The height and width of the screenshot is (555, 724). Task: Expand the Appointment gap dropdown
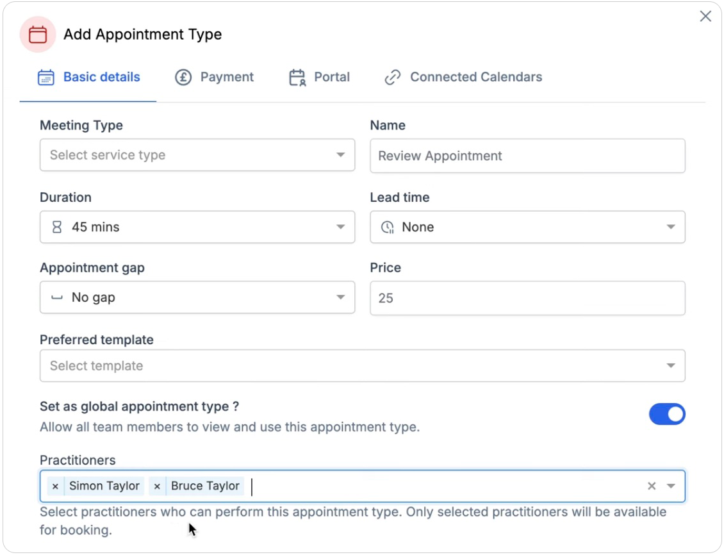tap(341, 297)
